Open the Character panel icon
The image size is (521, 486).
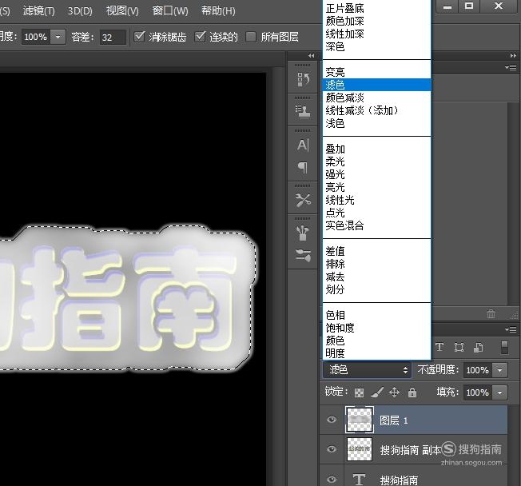coord(303,145)
